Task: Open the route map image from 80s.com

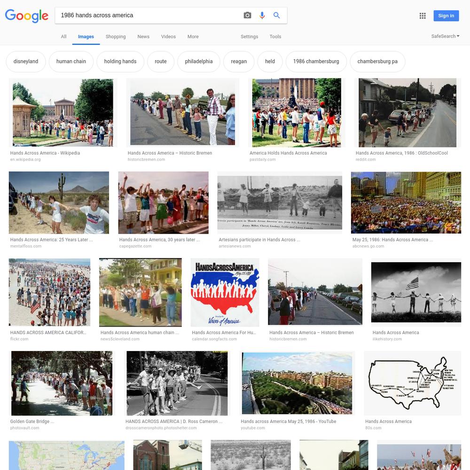Action: pos(413,383)
